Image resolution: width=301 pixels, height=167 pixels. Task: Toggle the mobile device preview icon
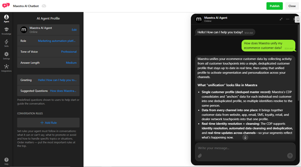pos(298,19)
